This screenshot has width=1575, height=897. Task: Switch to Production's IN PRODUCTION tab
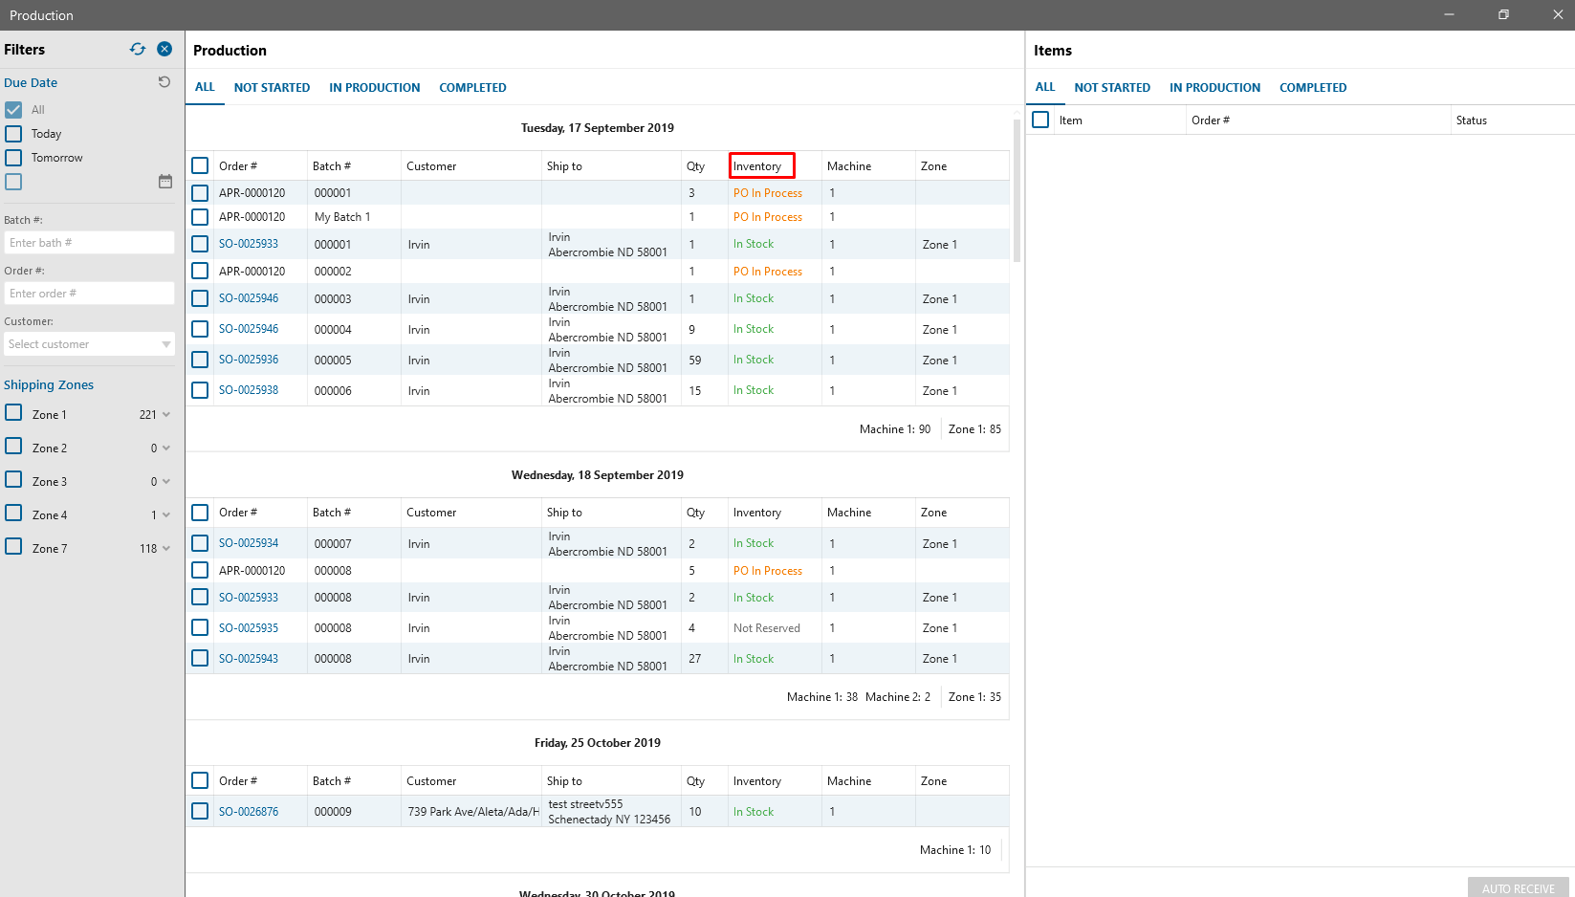[374, 87]
